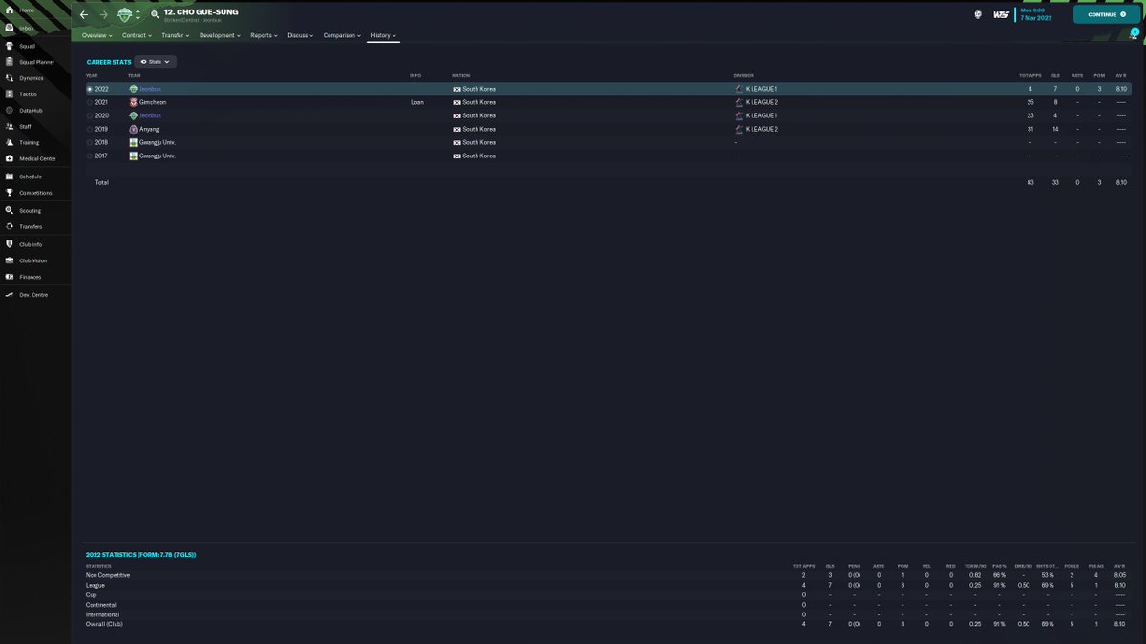The width and height of the screenshot is (1146, 644).
Task: Click K LEAGUE 2 division in 2021 row
Action: (761, 102)
